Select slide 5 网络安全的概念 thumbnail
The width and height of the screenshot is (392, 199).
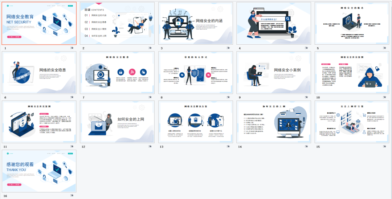pos(352,23)
